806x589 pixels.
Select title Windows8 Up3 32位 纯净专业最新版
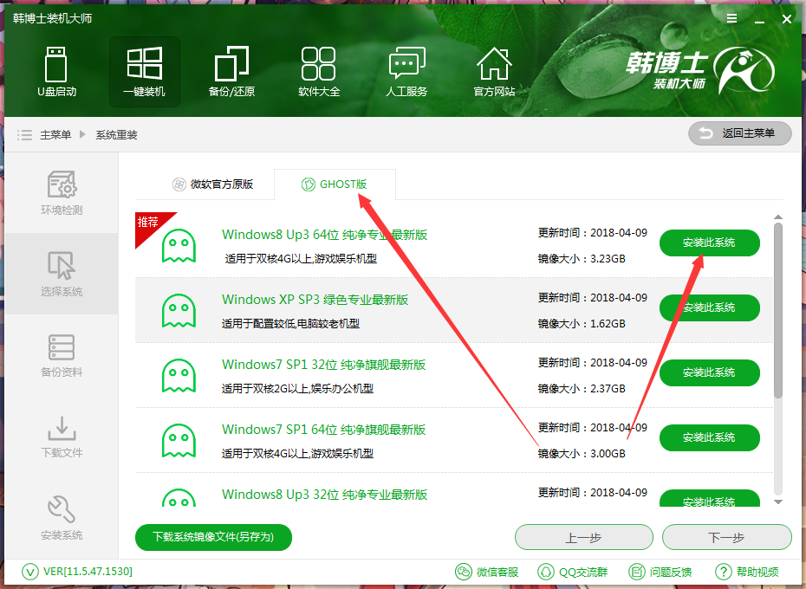coord(324,495)
